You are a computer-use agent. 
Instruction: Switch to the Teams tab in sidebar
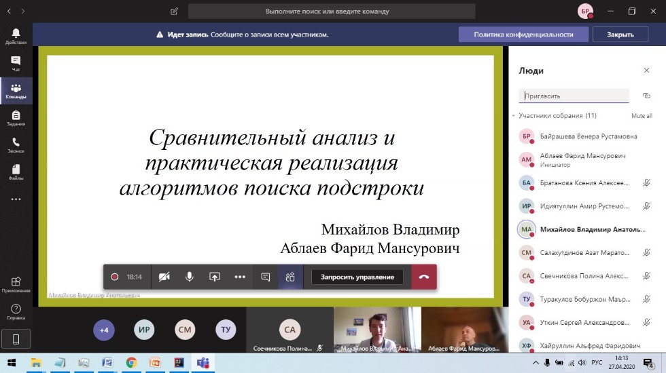(16, 91)
